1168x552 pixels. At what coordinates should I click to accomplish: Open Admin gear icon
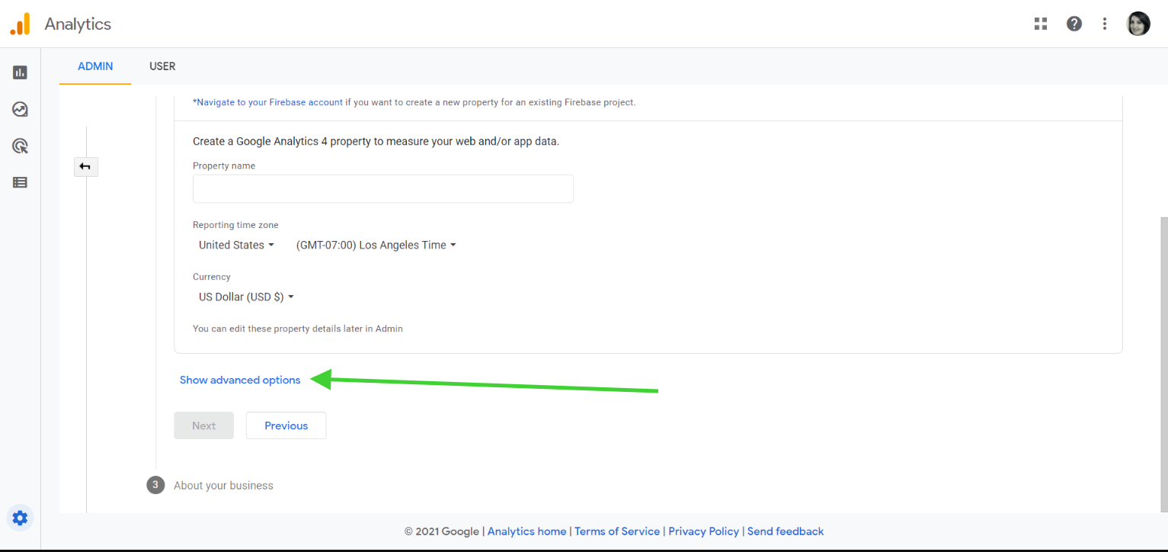[x=20, y=518]
